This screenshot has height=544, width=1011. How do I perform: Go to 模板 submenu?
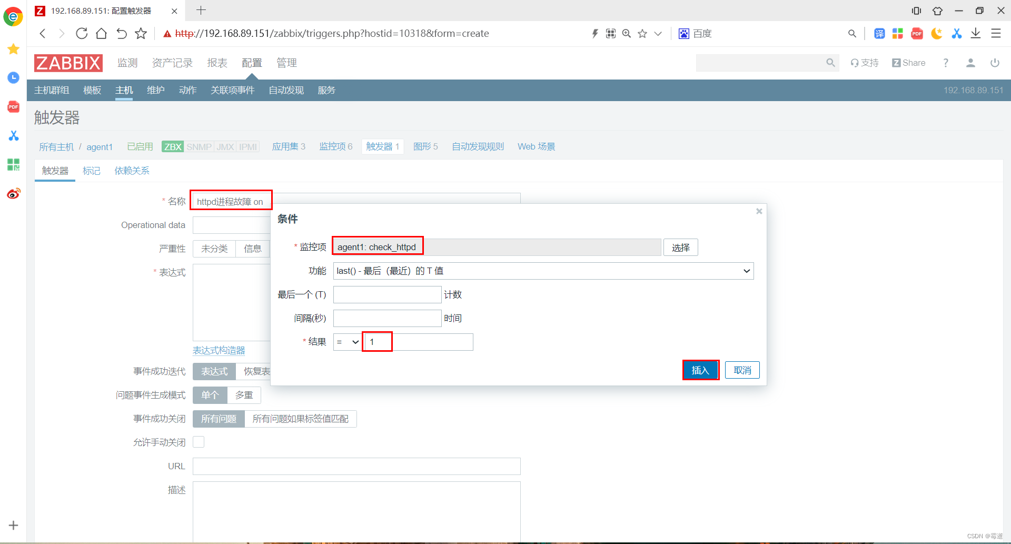click(92, 90)
